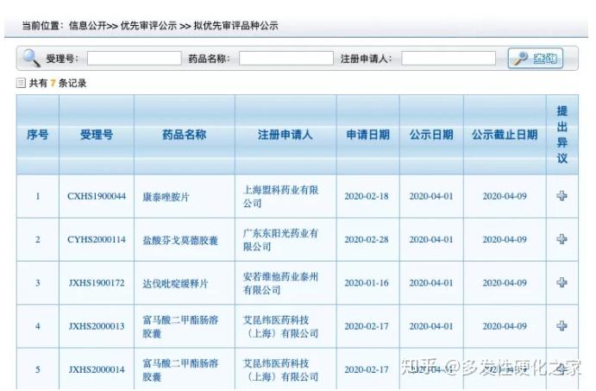
Task: Click the 受理号 column header
Action: pos(97,135)
